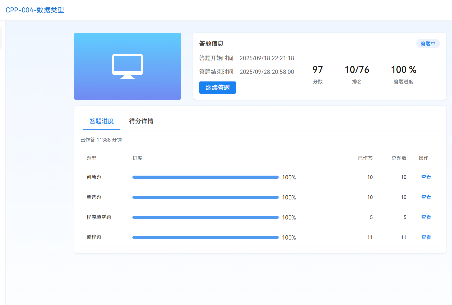Click the ranking value 10/76
Viewport: 452px width, 305px height.
[x=357, y=70]
